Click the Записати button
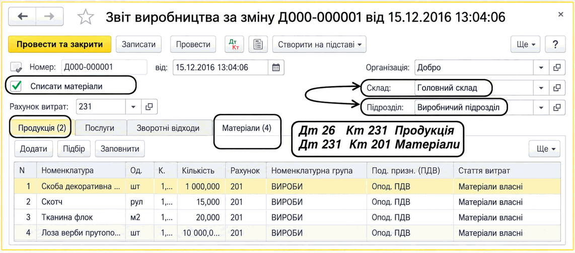Viewport: 575px width, 253px height. click(x=138, y=45)
